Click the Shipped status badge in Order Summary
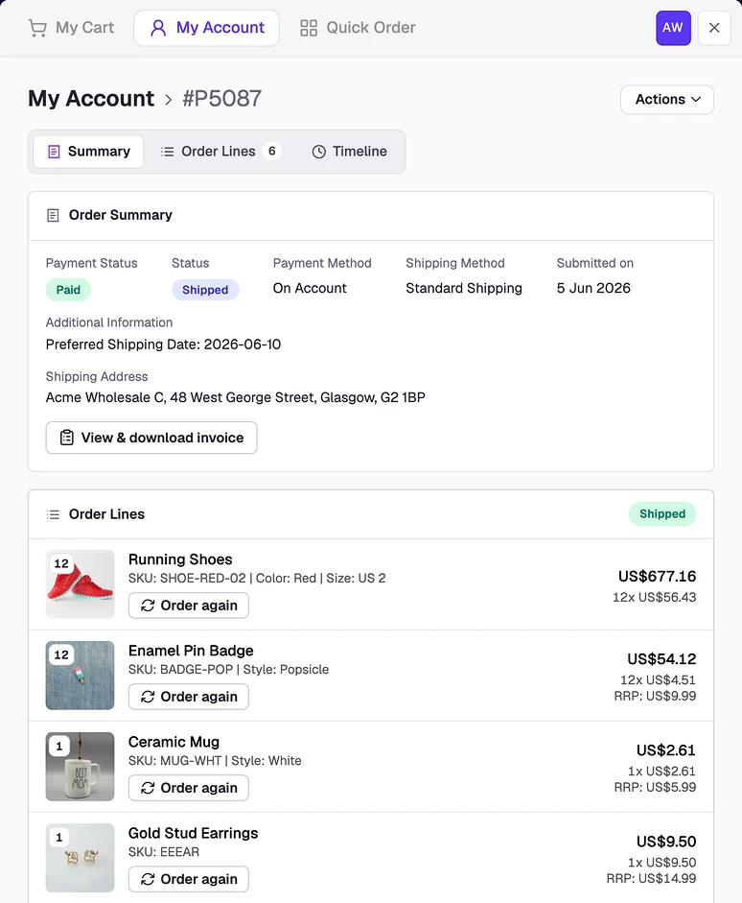The height and width of the screenshot is (903, 742). pyautogui.click(x=205, y=290)
